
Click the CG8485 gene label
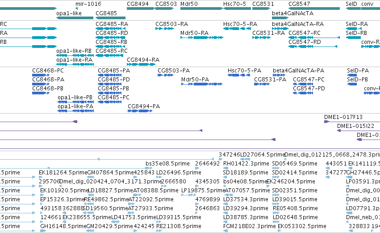[106, 13]
